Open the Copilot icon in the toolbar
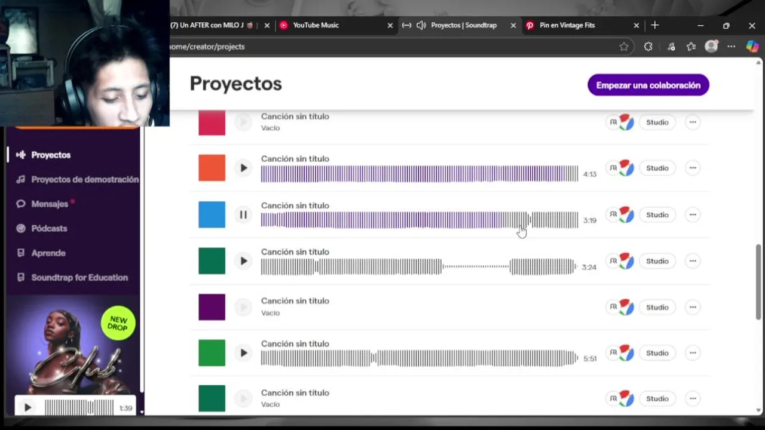Viewport: 765px width, 430px height. click(752, 47)
